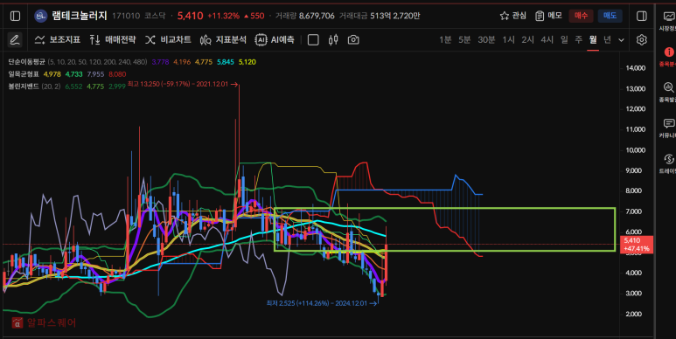
Task: Click the blue 매도 sell button
Action: pos(610,16)
